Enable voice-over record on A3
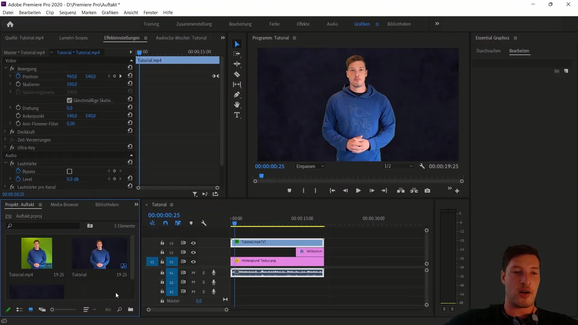Screen dimensions: 578x325 point(214,292)
